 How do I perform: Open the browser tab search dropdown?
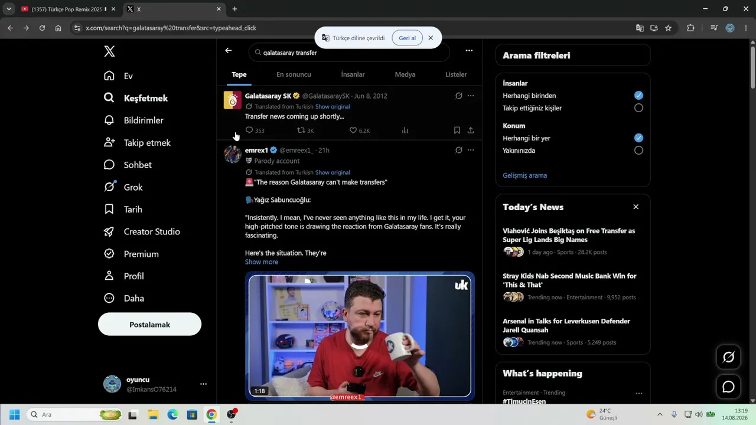[x=9, y=9]
